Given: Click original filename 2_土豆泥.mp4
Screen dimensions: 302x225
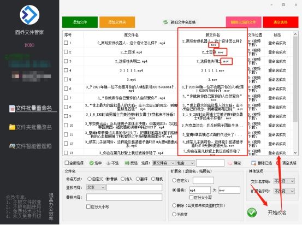Looking at the screenshot, I should (132, 52).
